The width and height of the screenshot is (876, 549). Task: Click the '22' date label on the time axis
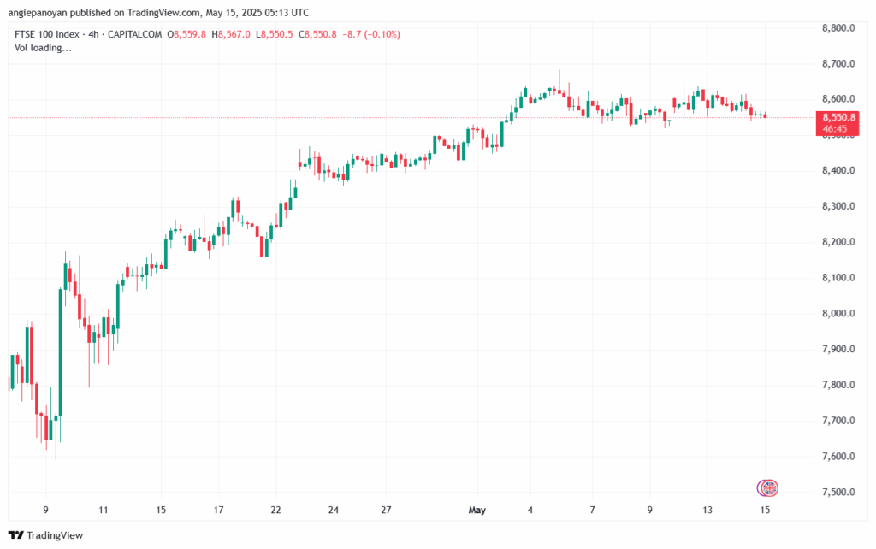pos(275,510)
